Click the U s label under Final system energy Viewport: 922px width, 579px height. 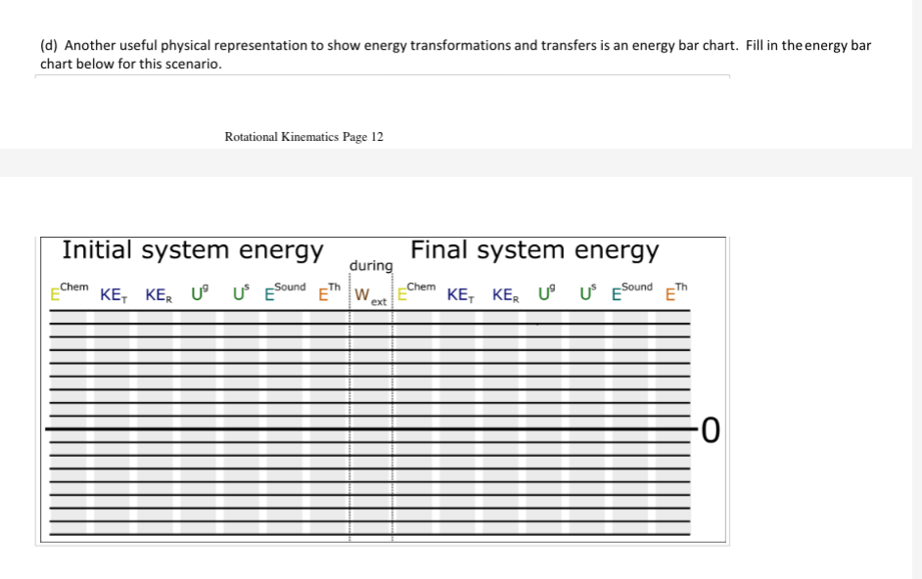588,292
